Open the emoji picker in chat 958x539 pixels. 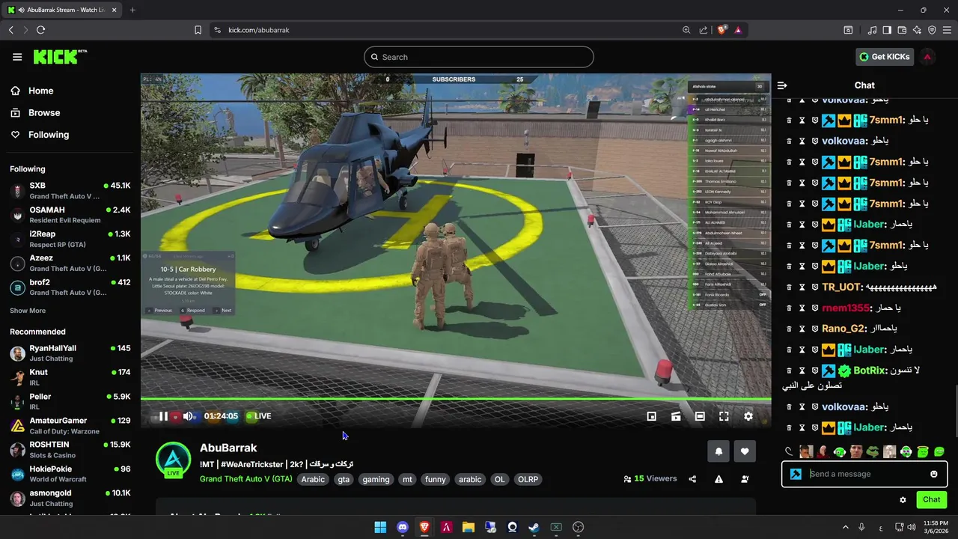tap(934, 474)
